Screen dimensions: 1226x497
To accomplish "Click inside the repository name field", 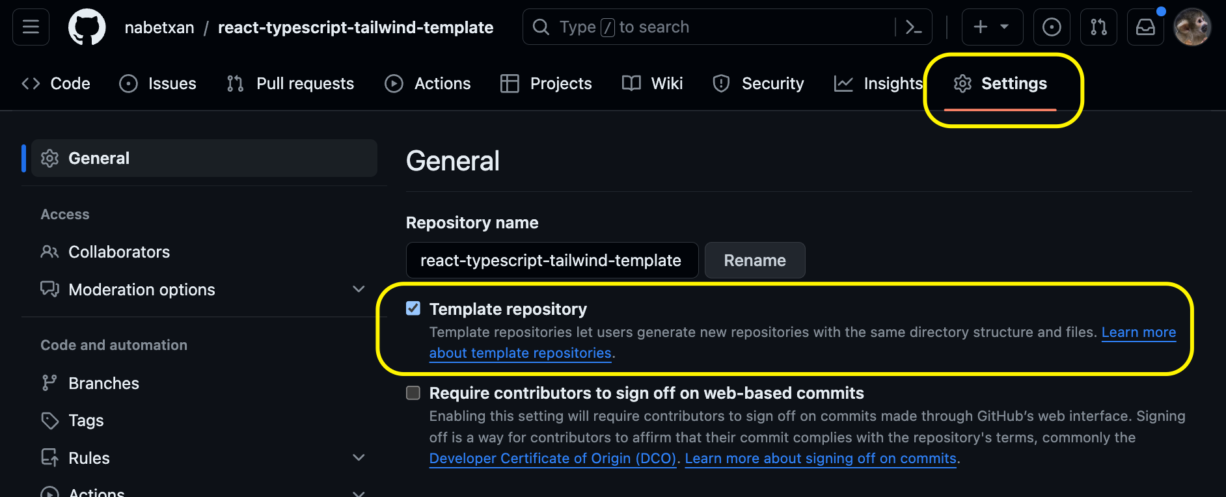I will [552, 260].
